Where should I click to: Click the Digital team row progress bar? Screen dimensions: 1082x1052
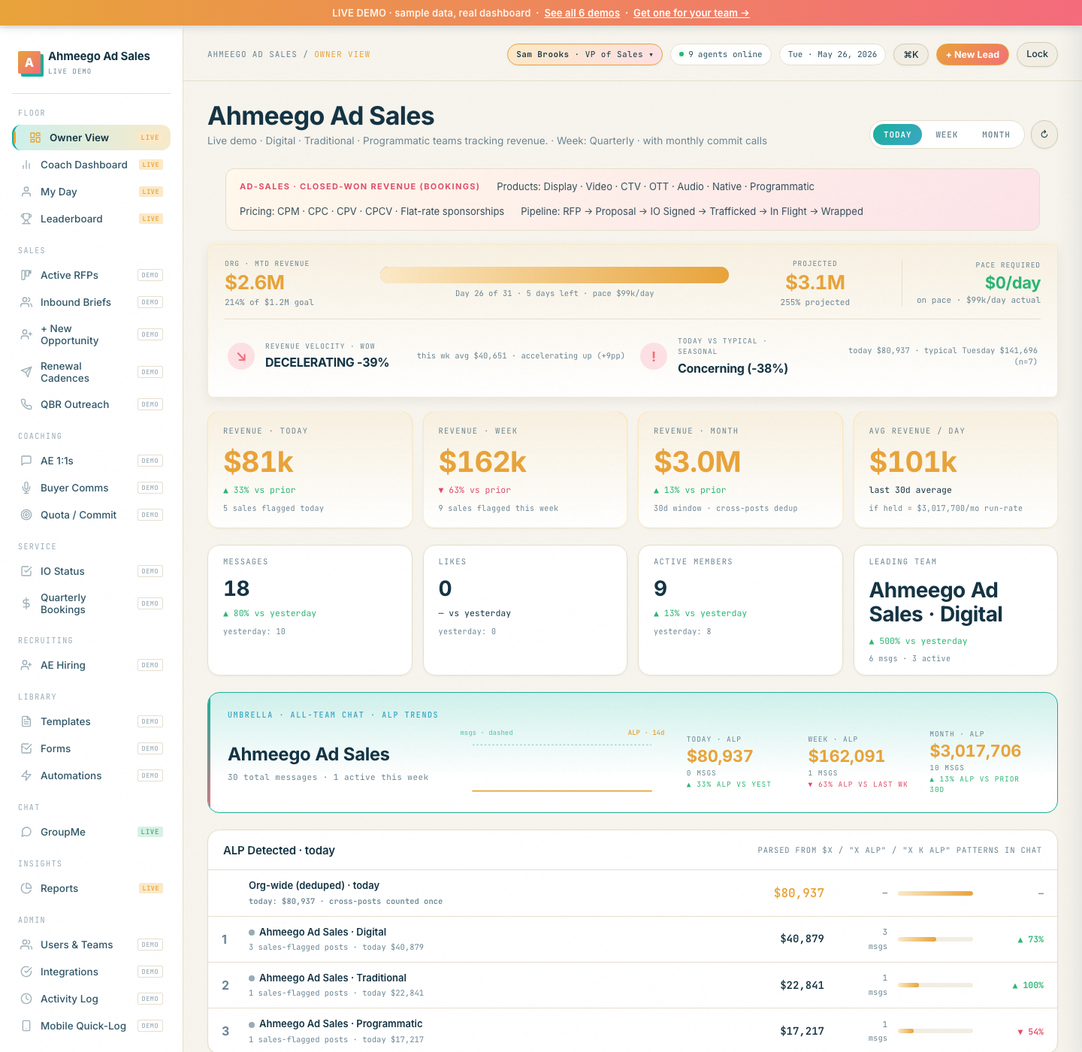click(935, 939)
